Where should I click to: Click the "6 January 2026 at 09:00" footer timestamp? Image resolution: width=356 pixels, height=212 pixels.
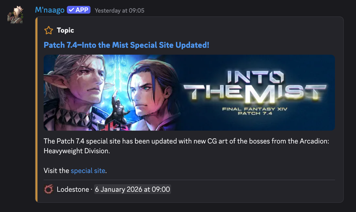pyautogui.click(x=132, y=189)
